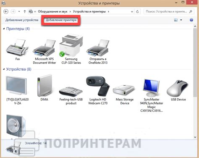Collapse the Устройства (8) group
The width and height of the screenshot is (199, 158).
point(4,69)
